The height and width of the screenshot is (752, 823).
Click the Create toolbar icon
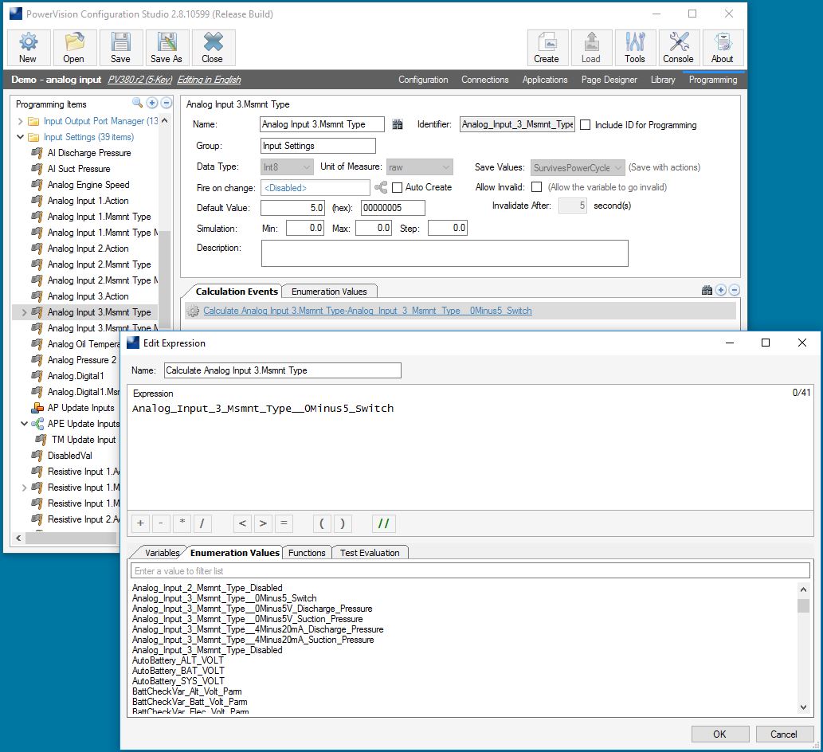point(547,48)
